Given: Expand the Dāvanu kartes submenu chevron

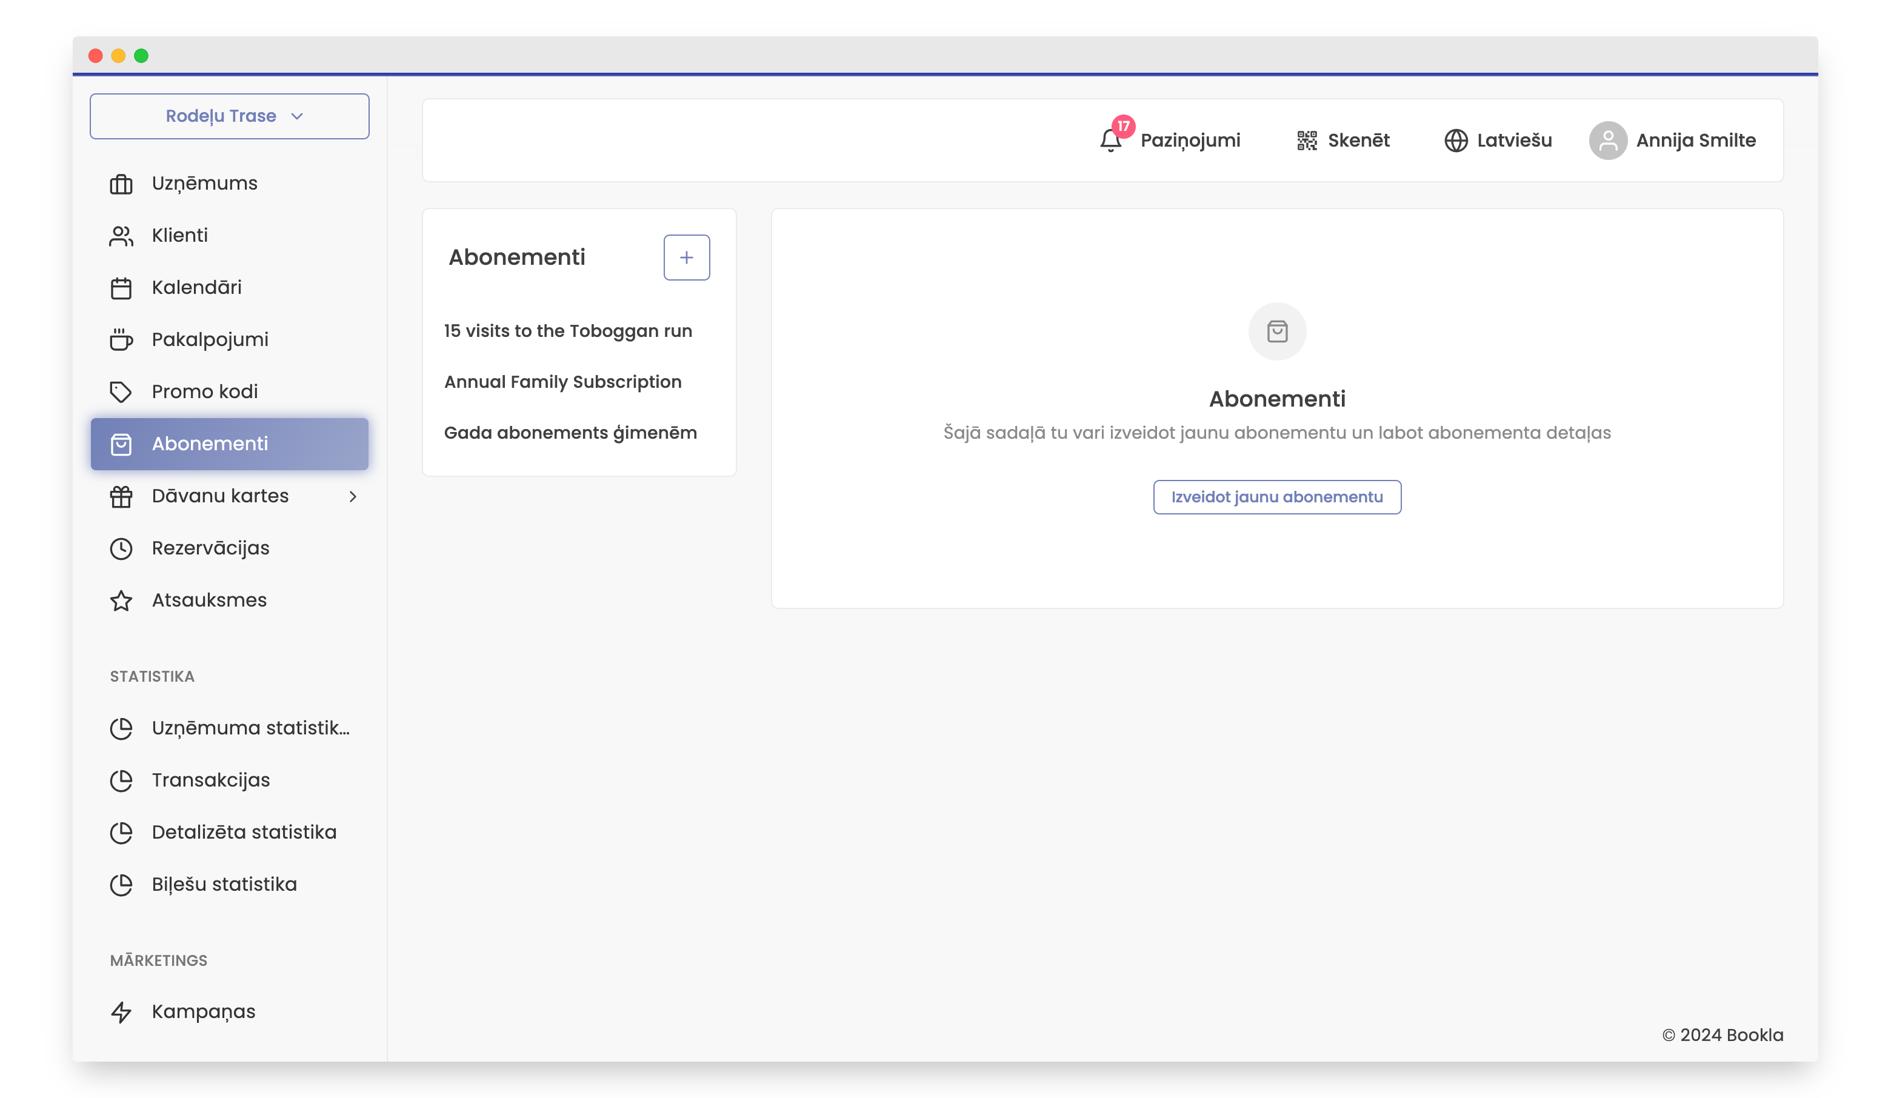Looking at the screenshot, I should [x=353, y=496].
